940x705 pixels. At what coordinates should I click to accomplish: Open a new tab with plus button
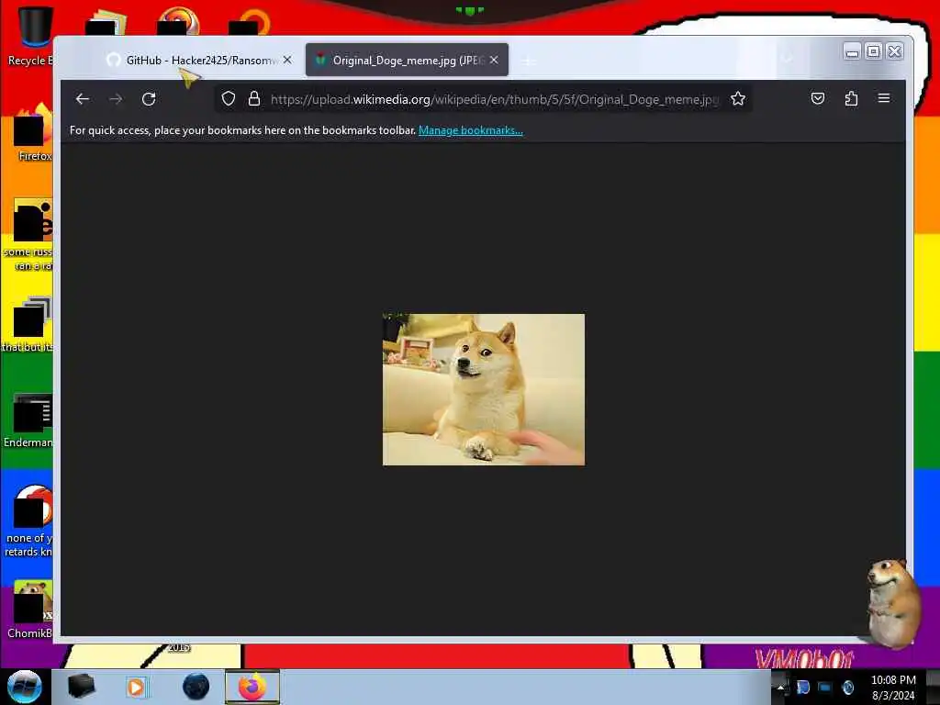(528, 61)
